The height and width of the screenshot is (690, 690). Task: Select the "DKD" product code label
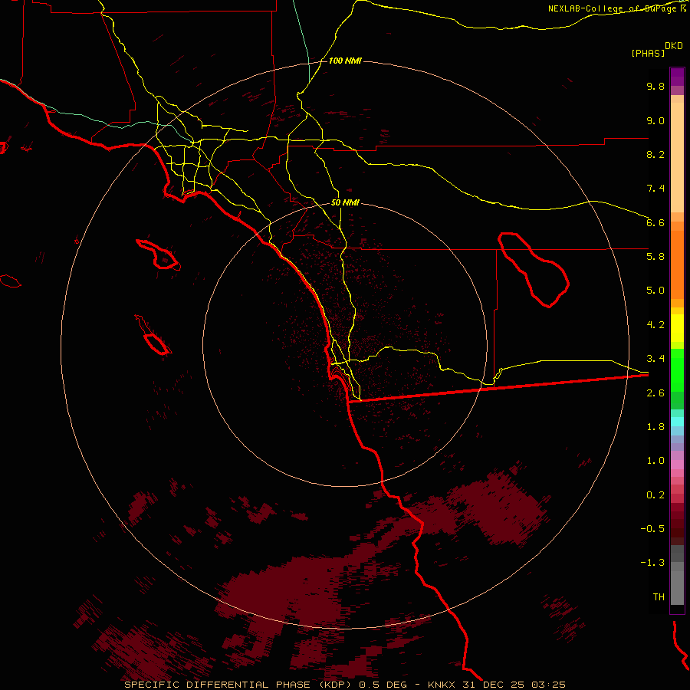674,46
